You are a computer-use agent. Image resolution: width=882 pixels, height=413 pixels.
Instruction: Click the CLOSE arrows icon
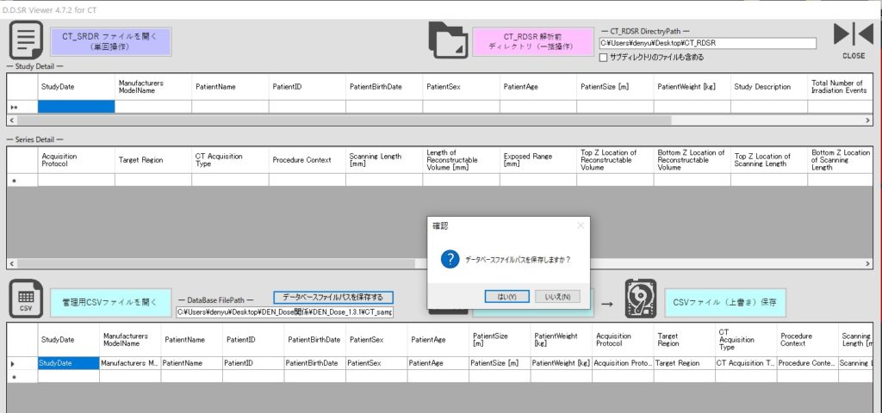(853, 36)
